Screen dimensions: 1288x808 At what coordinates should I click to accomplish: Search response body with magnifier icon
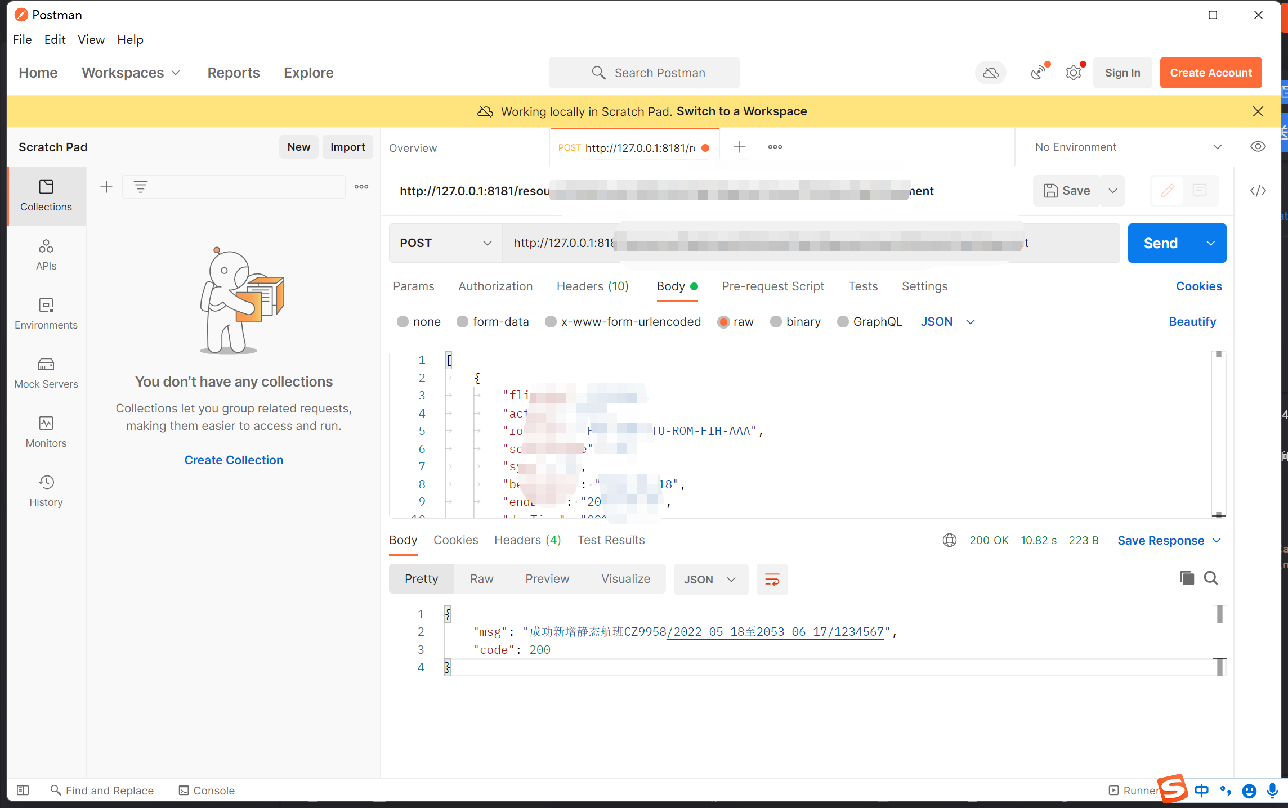1211,578
